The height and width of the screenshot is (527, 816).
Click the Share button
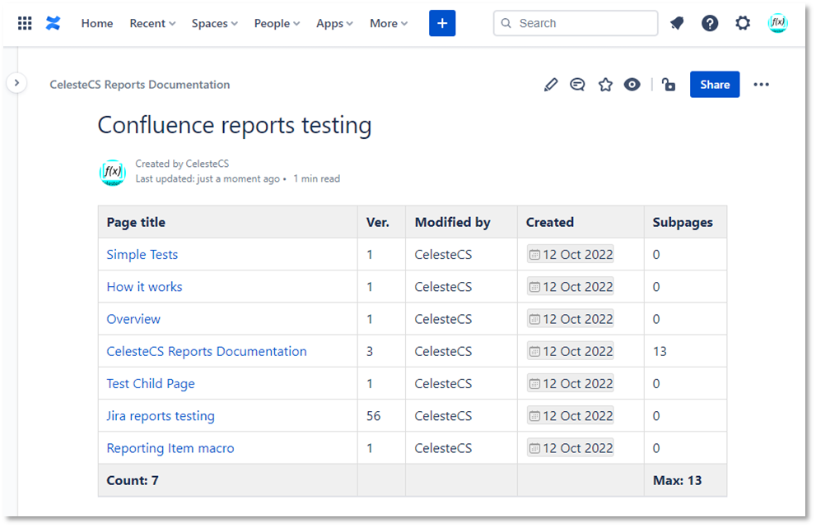[x=715, y=85]
